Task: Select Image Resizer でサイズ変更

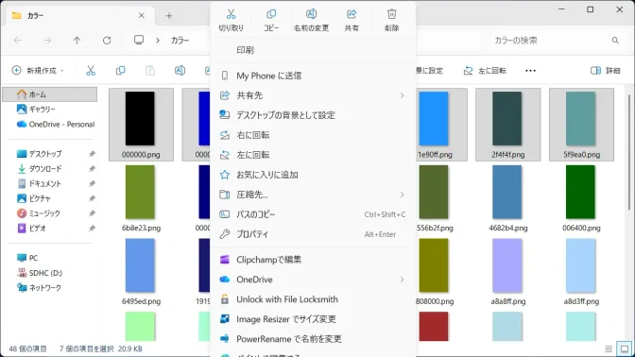Action: tap(313, 319)
